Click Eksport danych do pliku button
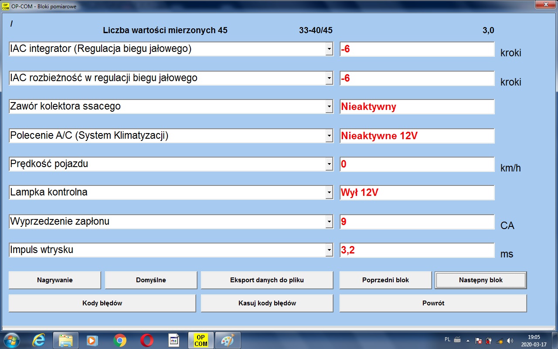 pyautogui.click(x=267, y=280)
